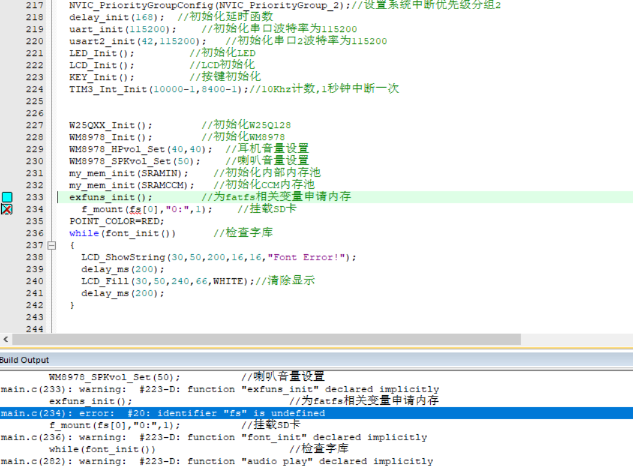Screen dimensions: 633x466
Task: Click inside the "Font Error!" string literal
Action: (309, 257)
